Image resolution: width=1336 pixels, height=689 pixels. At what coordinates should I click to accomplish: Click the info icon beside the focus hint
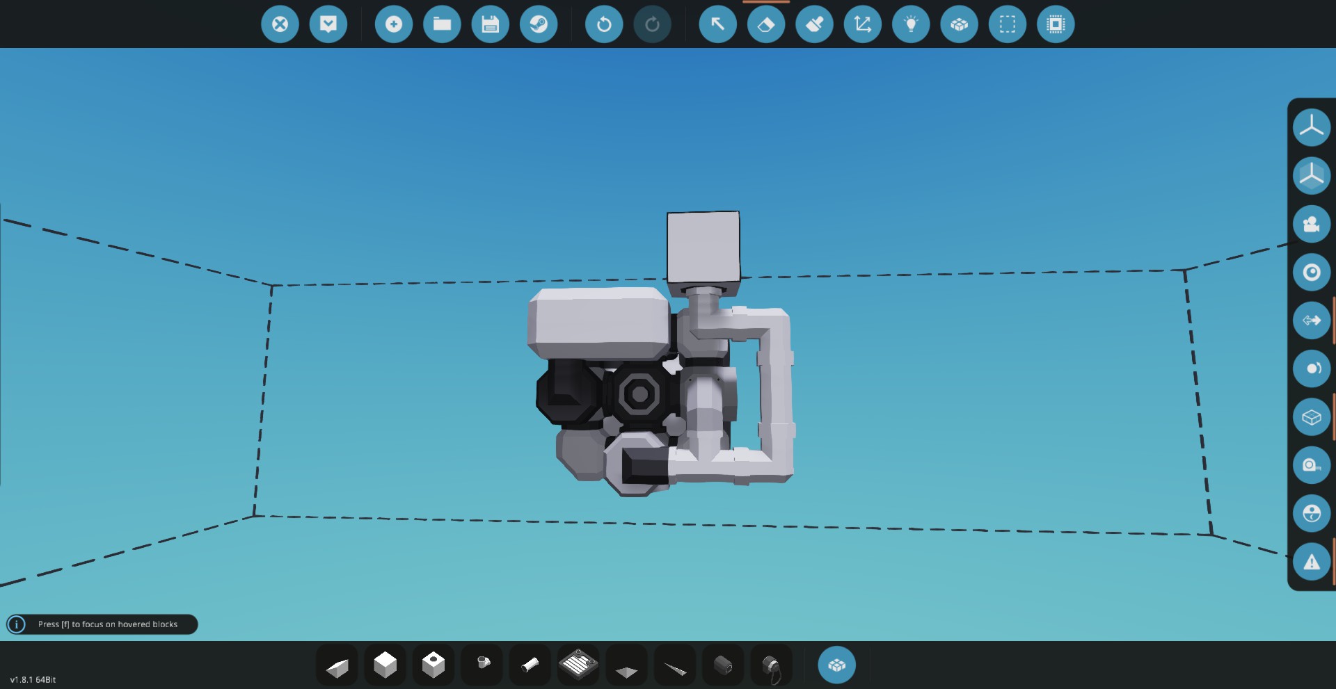point(17,624)
